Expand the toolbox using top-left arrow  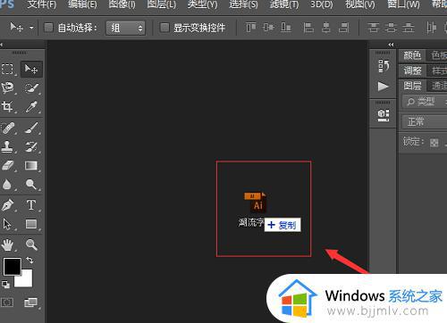[1, 45]
